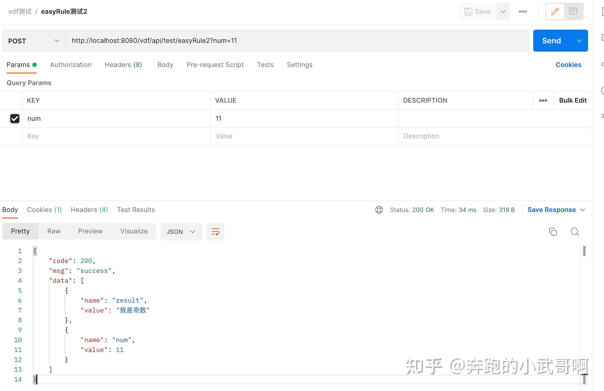Open the comments icon beside the pencil
Image resolution: width=604 pixels, height=391 pixels.
(x=574, y=11)
